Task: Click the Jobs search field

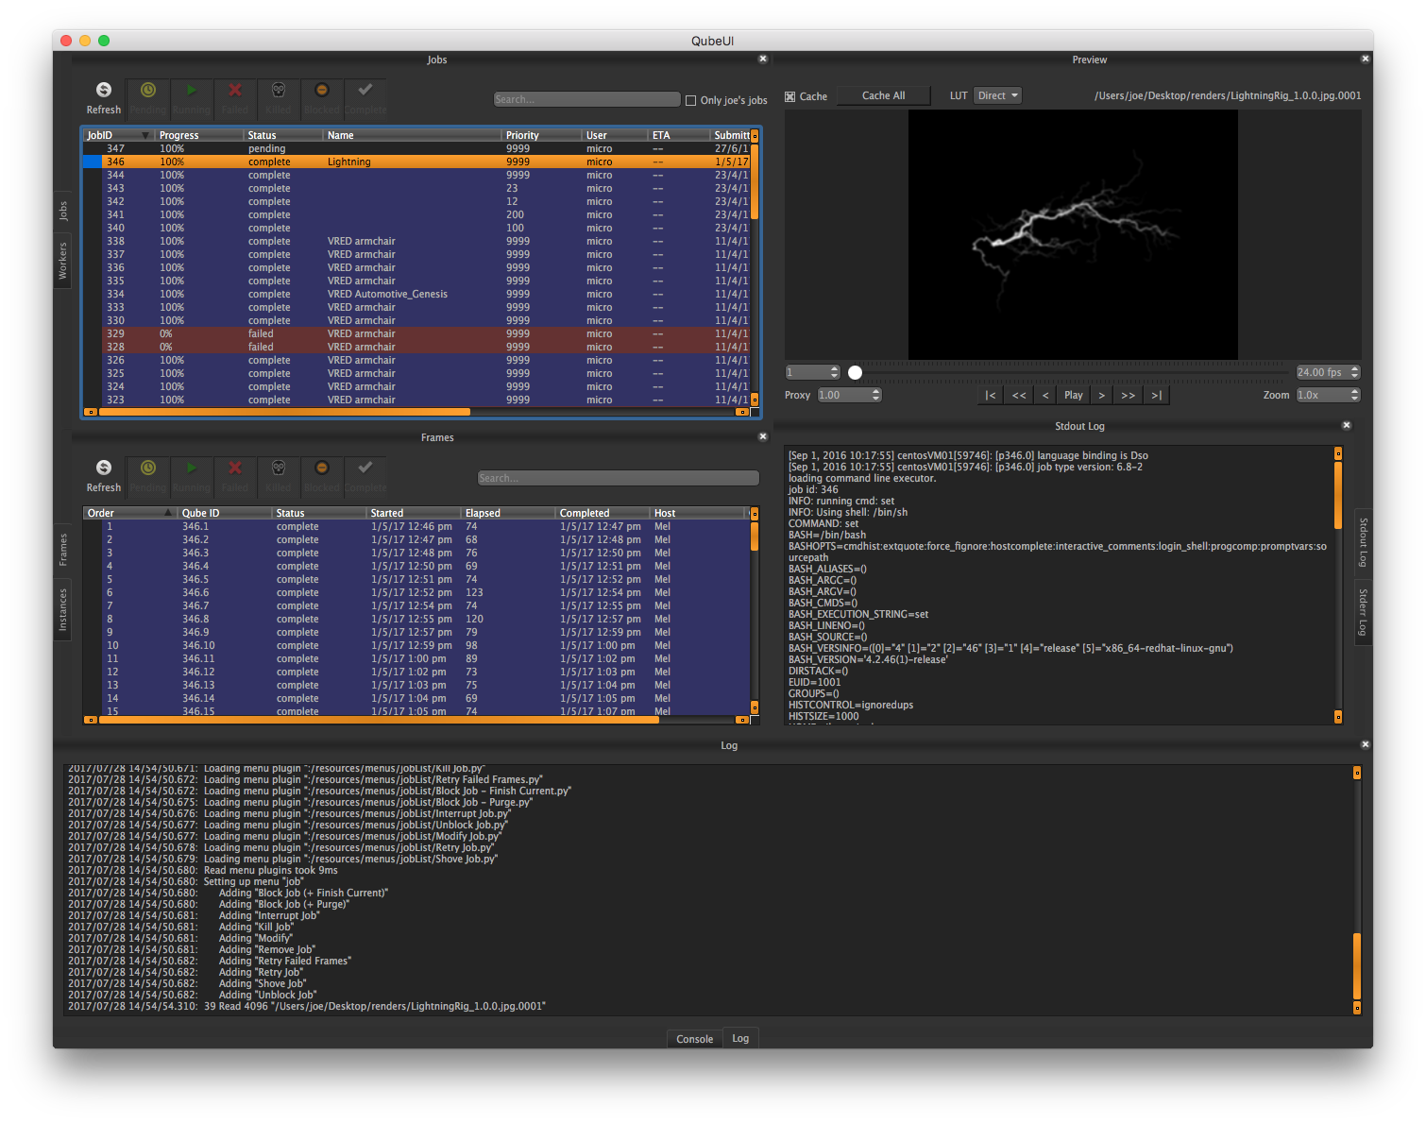Action: coord(586,99)
